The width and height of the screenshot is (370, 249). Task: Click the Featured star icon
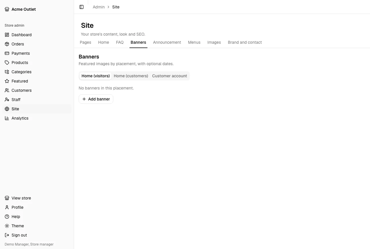7,81
